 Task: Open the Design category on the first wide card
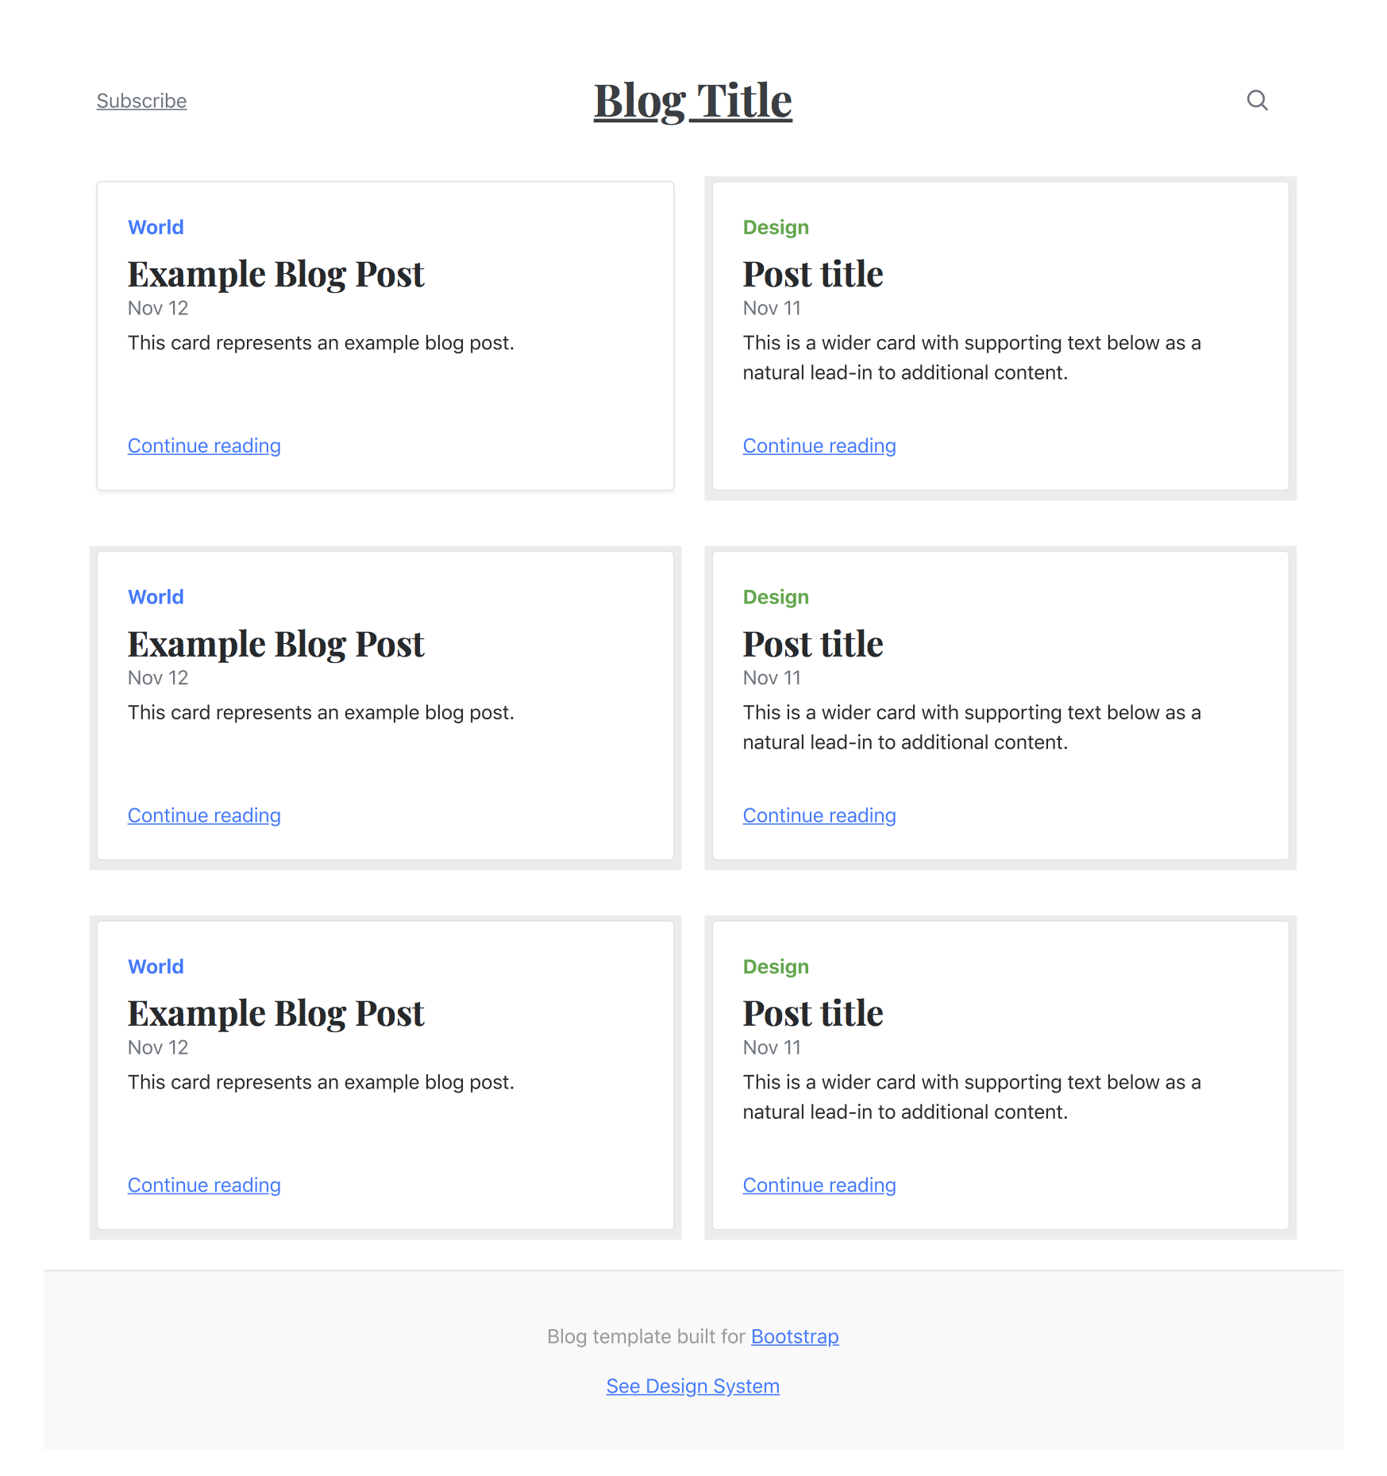775,227
